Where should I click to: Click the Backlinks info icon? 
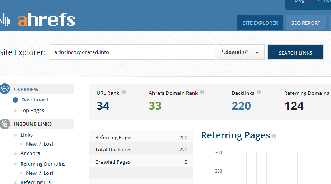pos(259,92)
